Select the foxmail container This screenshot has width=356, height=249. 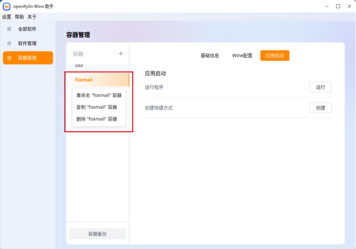pyautogui.click(x=98, y=80)
